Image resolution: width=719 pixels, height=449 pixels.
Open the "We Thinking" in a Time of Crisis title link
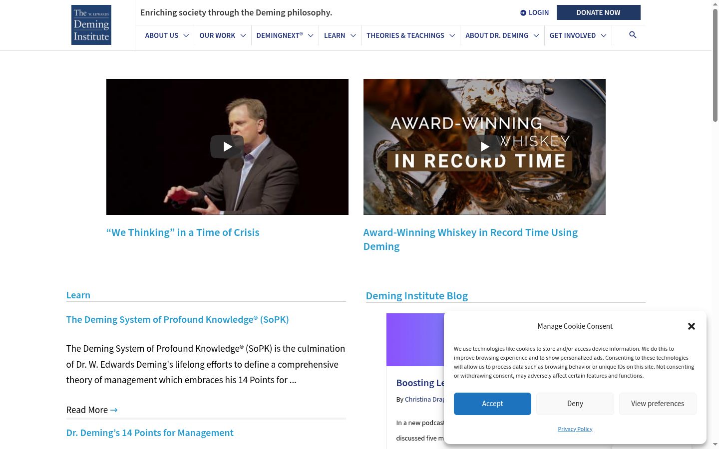tap(183, 232)
